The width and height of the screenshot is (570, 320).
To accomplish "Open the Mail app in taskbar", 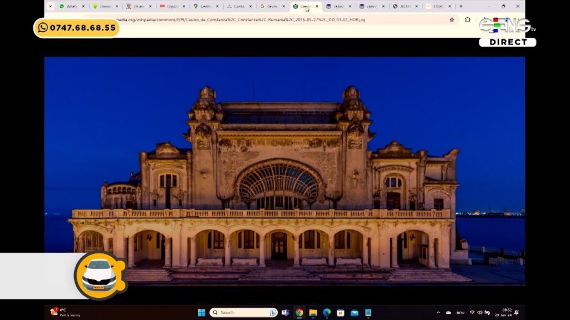I will pos(354,313).
